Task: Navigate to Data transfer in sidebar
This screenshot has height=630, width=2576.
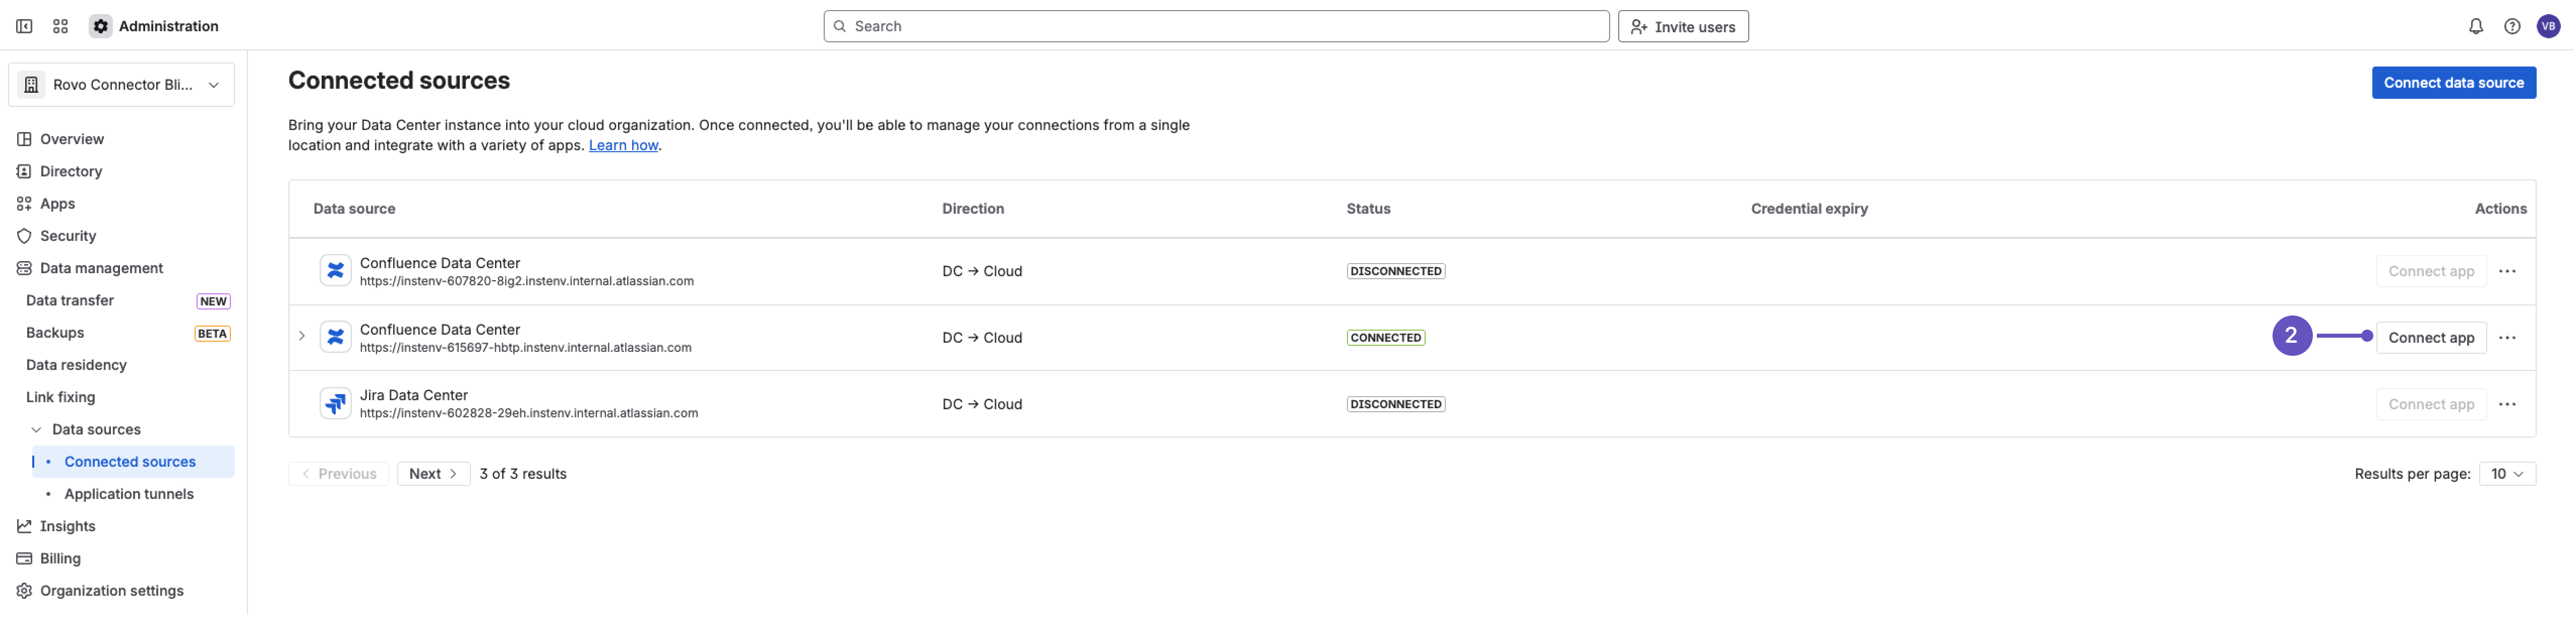Action: [x=69, y=300]
